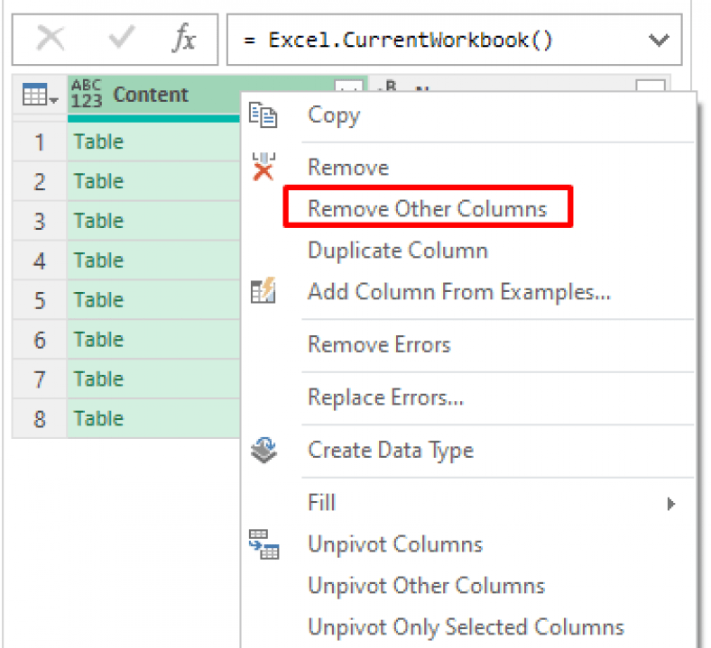Screen dimensions: 711x648
Task: Click Table link in row 1
Action: (x=99, y=141)
